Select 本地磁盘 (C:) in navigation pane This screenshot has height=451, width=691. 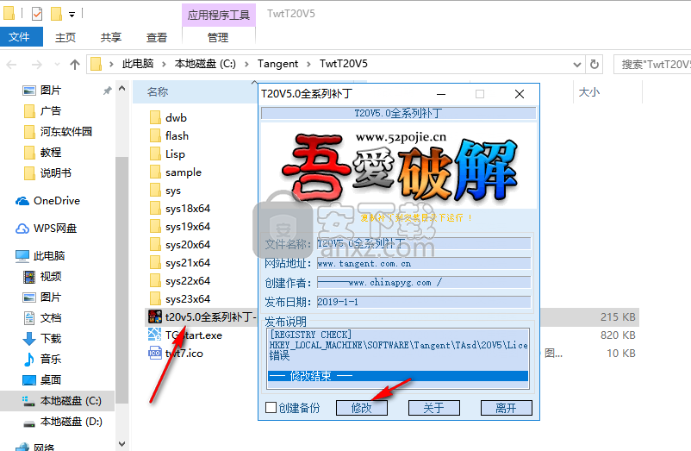click(x=71, y=401)
